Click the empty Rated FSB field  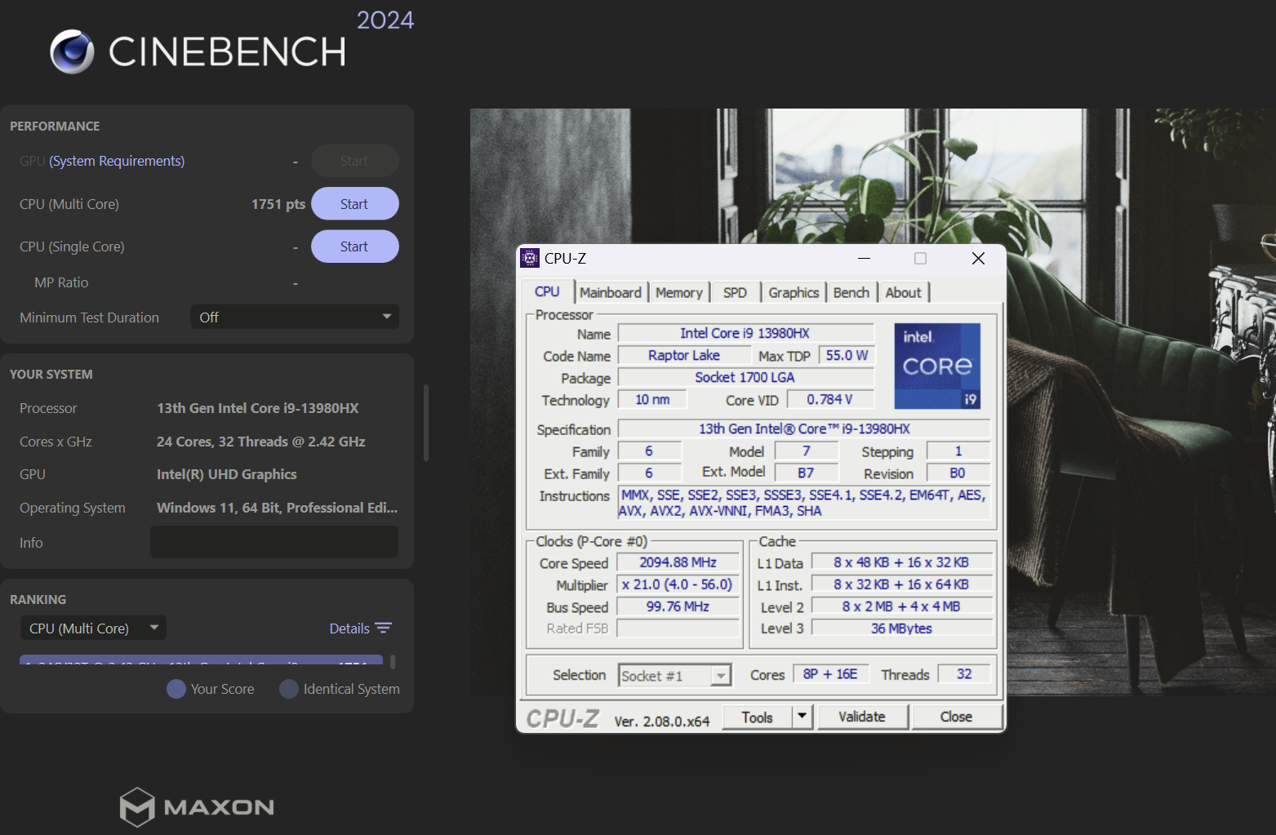point(678,628)
